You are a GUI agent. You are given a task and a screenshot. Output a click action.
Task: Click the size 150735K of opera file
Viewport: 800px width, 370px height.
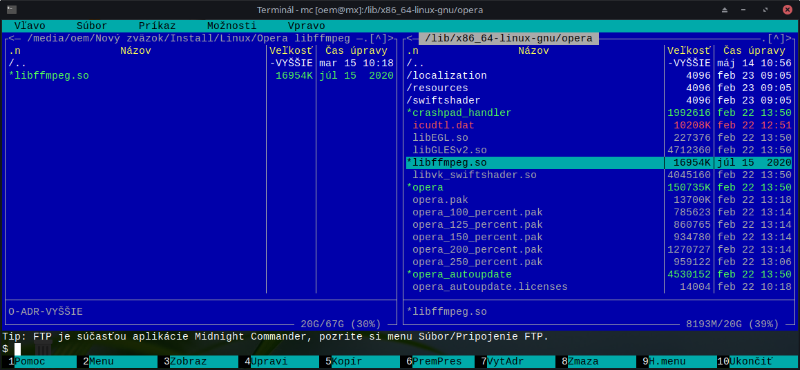689,188
